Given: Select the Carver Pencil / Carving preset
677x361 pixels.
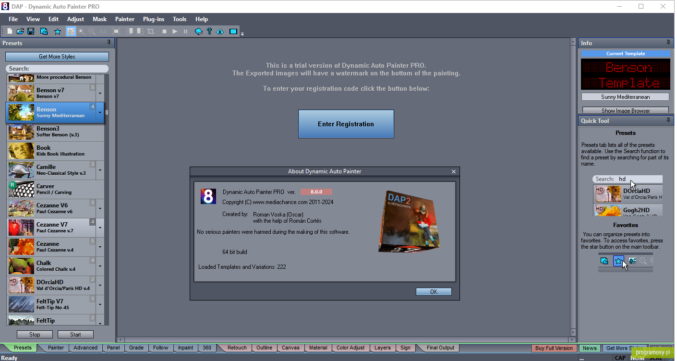Looking at the screenshot, I should 55,189.
